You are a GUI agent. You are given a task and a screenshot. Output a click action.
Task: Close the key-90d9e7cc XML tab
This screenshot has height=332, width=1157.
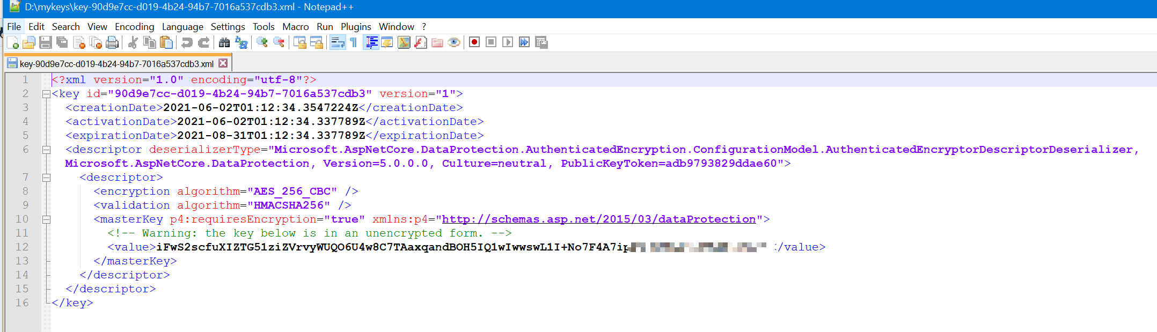click(223, 63)
